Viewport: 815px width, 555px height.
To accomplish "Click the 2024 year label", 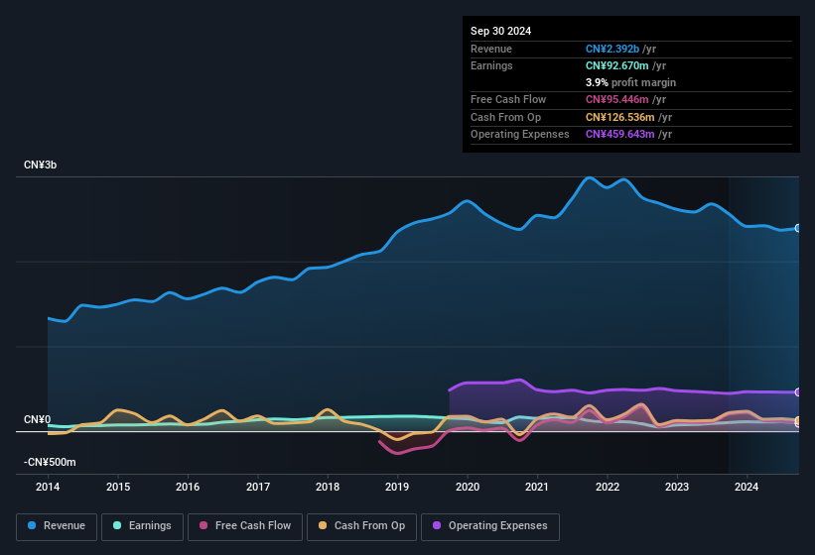I will pyautogui.click(x=747, y=487).
